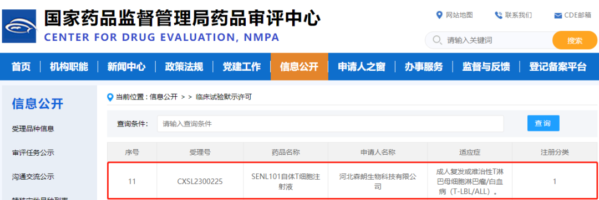599x200 pixels.
Task: Open the 机构职能 menu item
Action: (x=69, y=67)
